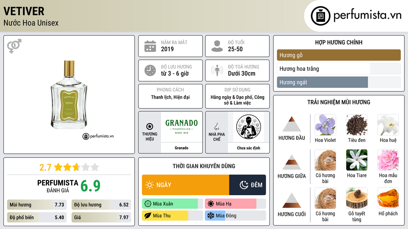This screenshot has height=229, width=408.
Task: Click the Mùa Xuân season bar
Action: point(173,204)
